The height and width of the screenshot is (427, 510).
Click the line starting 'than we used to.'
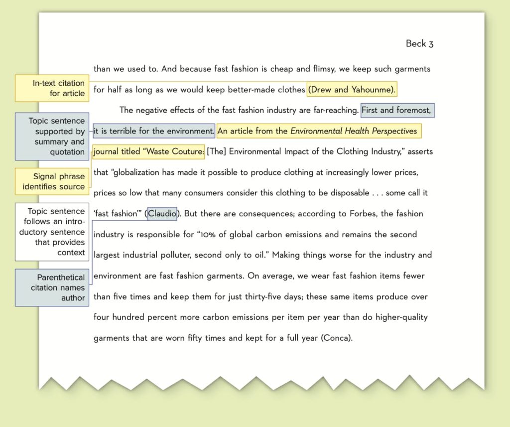[262, 69]
